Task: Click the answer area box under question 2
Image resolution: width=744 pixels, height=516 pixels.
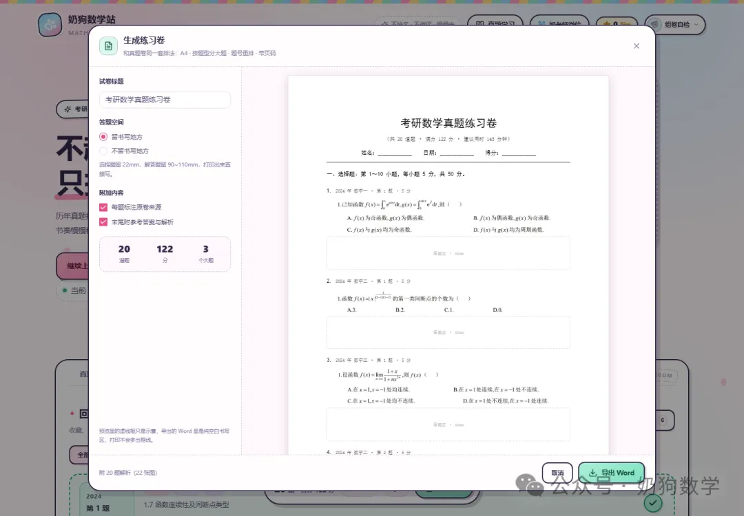Action: point(448,332)
